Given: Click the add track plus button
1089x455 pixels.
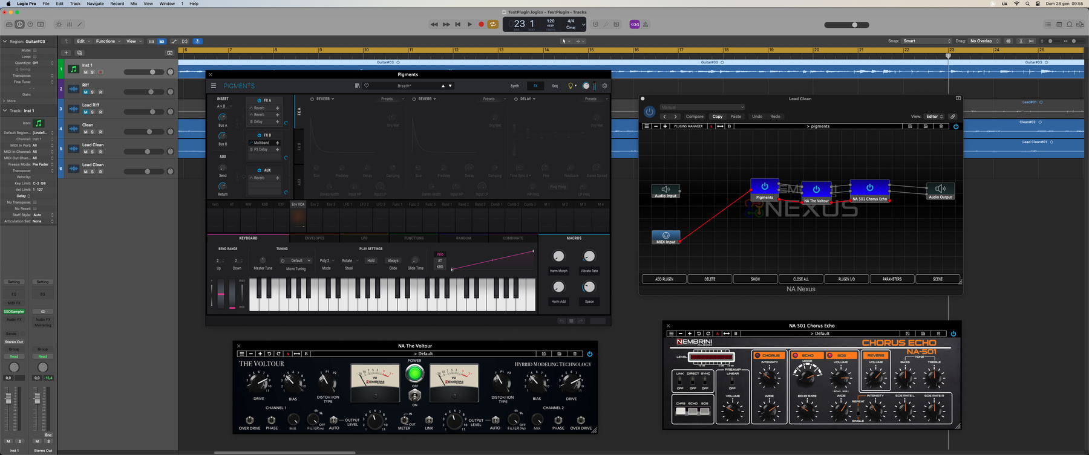Looking at the screenshot, I should click(x=67, y=53).
